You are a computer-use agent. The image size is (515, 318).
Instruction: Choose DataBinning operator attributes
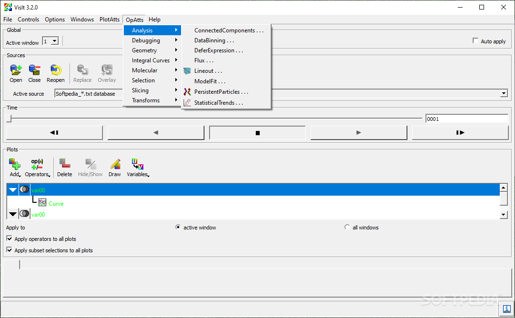pos(226,40)
